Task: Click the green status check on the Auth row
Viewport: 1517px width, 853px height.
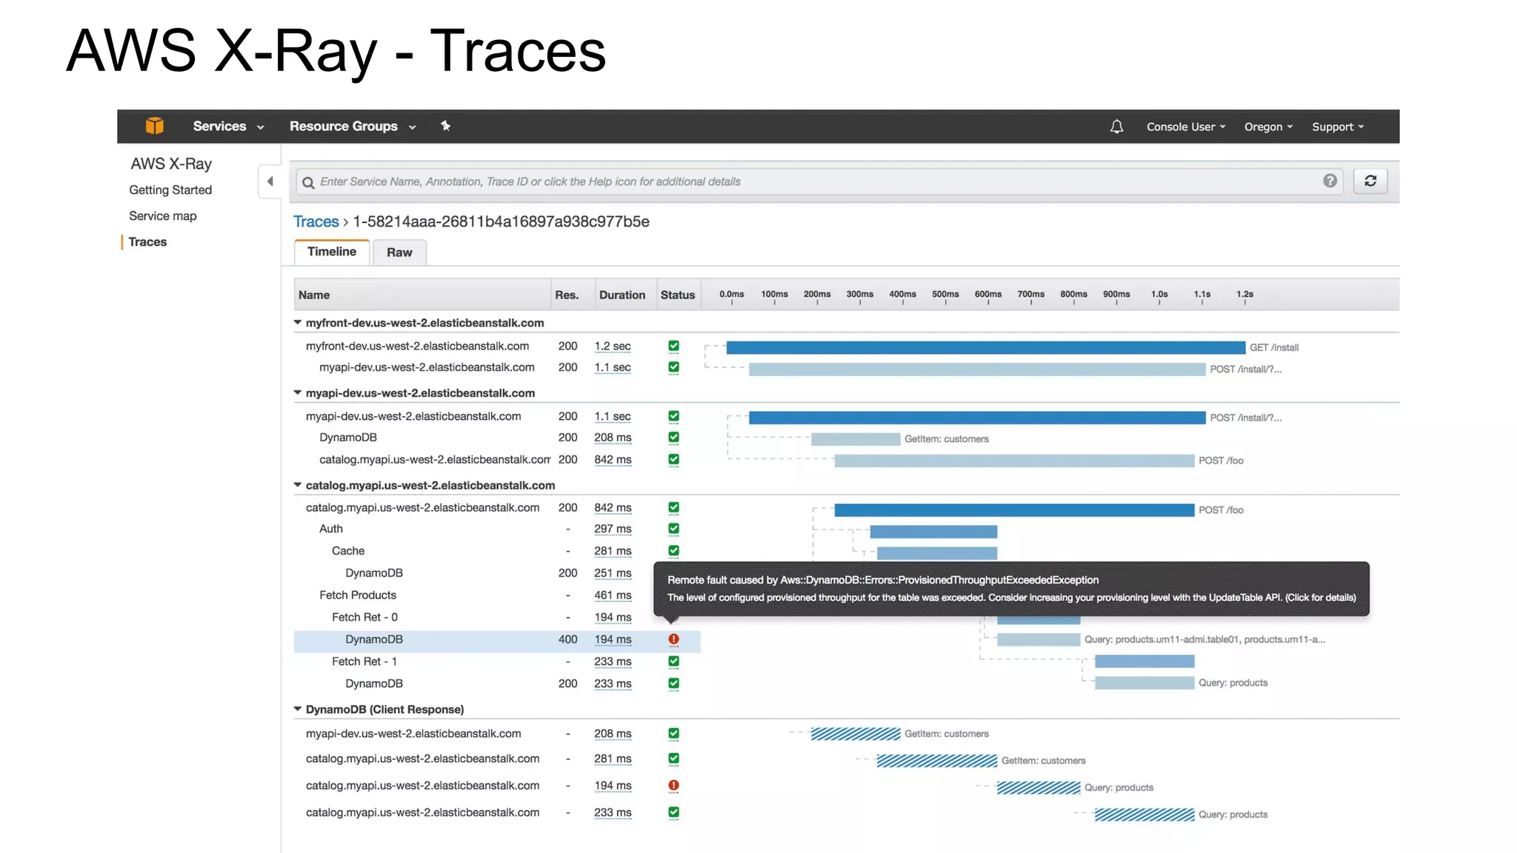Action: 673,529
